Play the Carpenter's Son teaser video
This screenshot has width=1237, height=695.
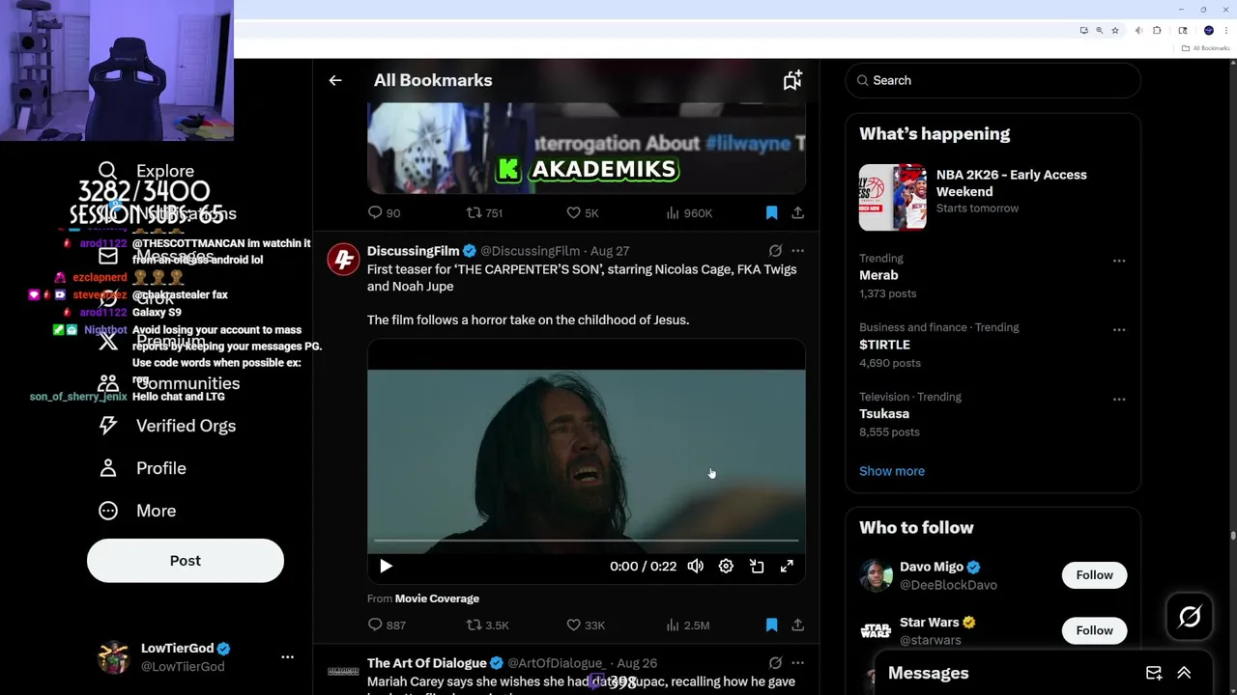click(x=386, y=567)
